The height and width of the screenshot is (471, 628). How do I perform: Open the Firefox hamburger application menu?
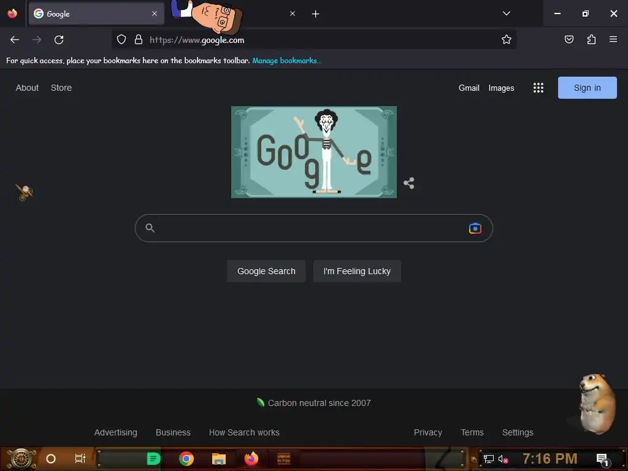pyautogui.click(x=613, y=39)
